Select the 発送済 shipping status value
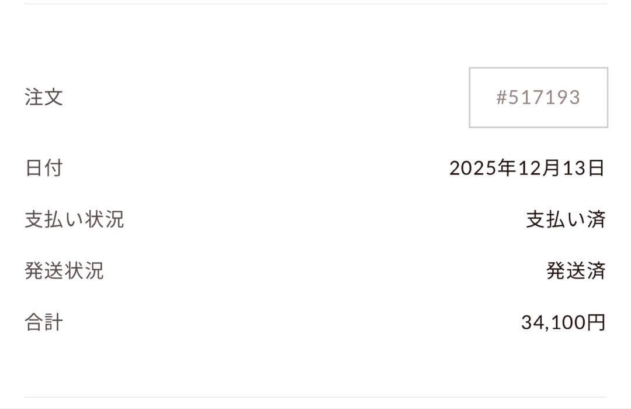This screenshot has width=631, height=409. [576, 271]
